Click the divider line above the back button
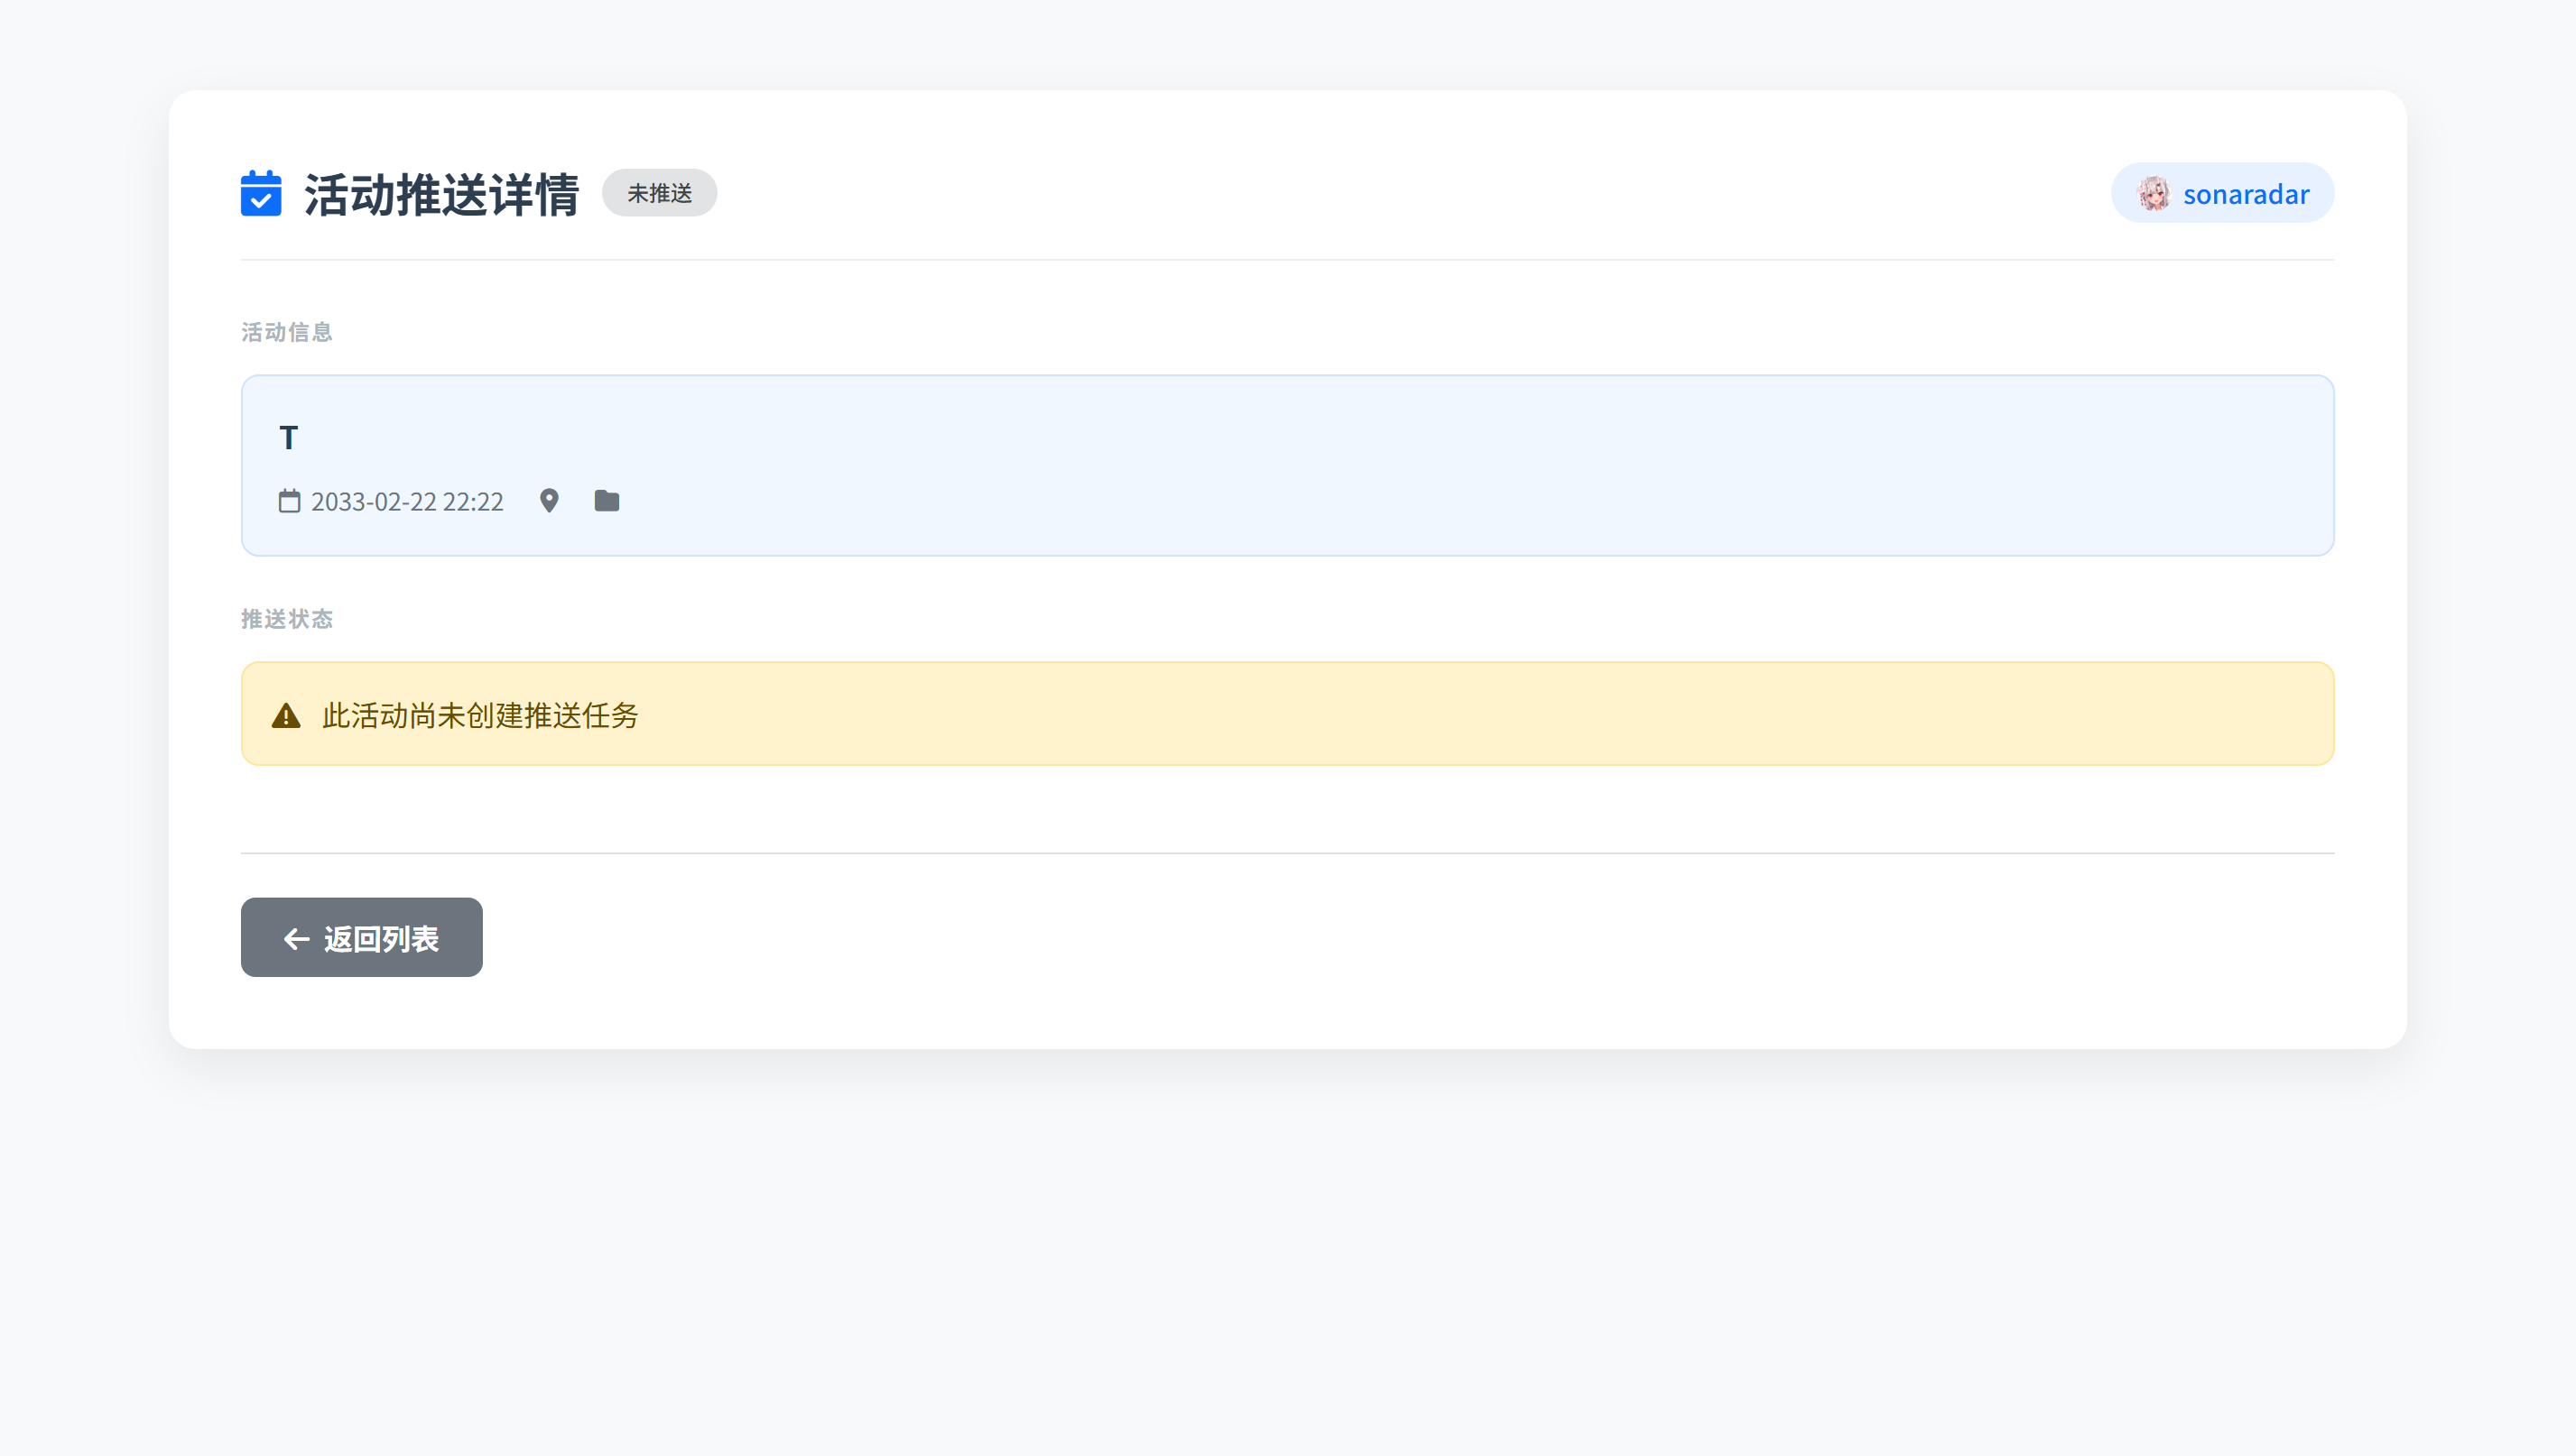 (1287, 853)
